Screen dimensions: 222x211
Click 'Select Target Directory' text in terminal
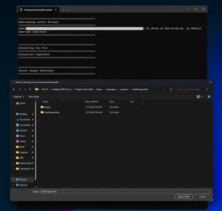point(36,71)
